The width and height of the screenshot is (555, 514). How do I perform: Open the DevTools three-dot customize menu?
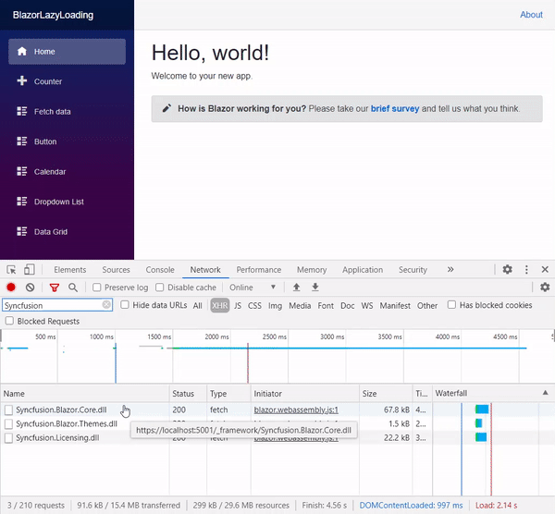(x=526, y=270)
